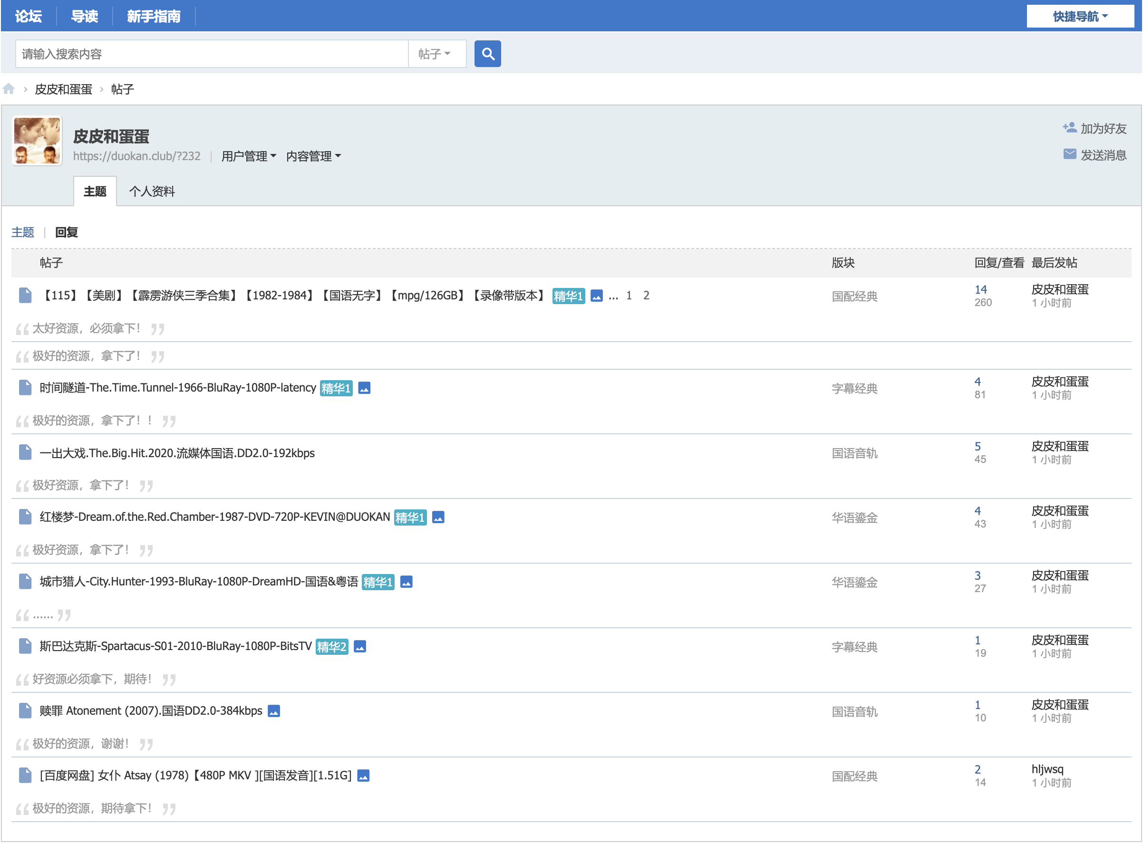Click image icon beside 城市猎人 City Hunter post

[x=407, y=582]
